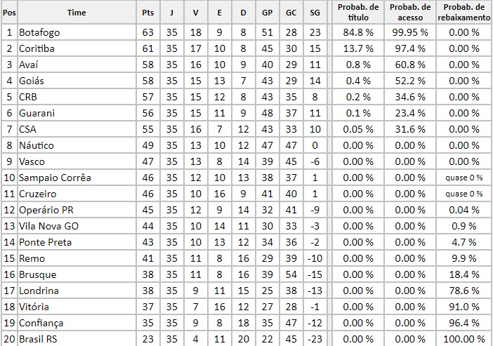
Task: Click the SG column header
Action: coord(314,13)
